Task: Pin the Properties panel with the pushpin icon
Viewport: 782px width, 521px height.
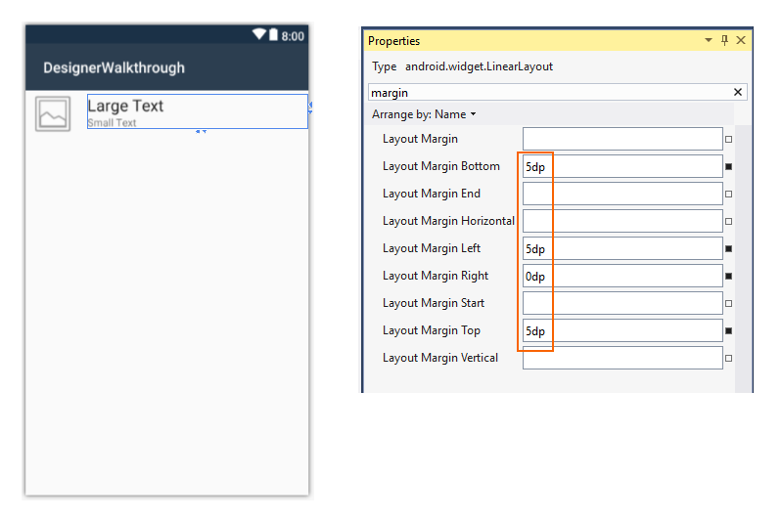Action: point(724,40)
